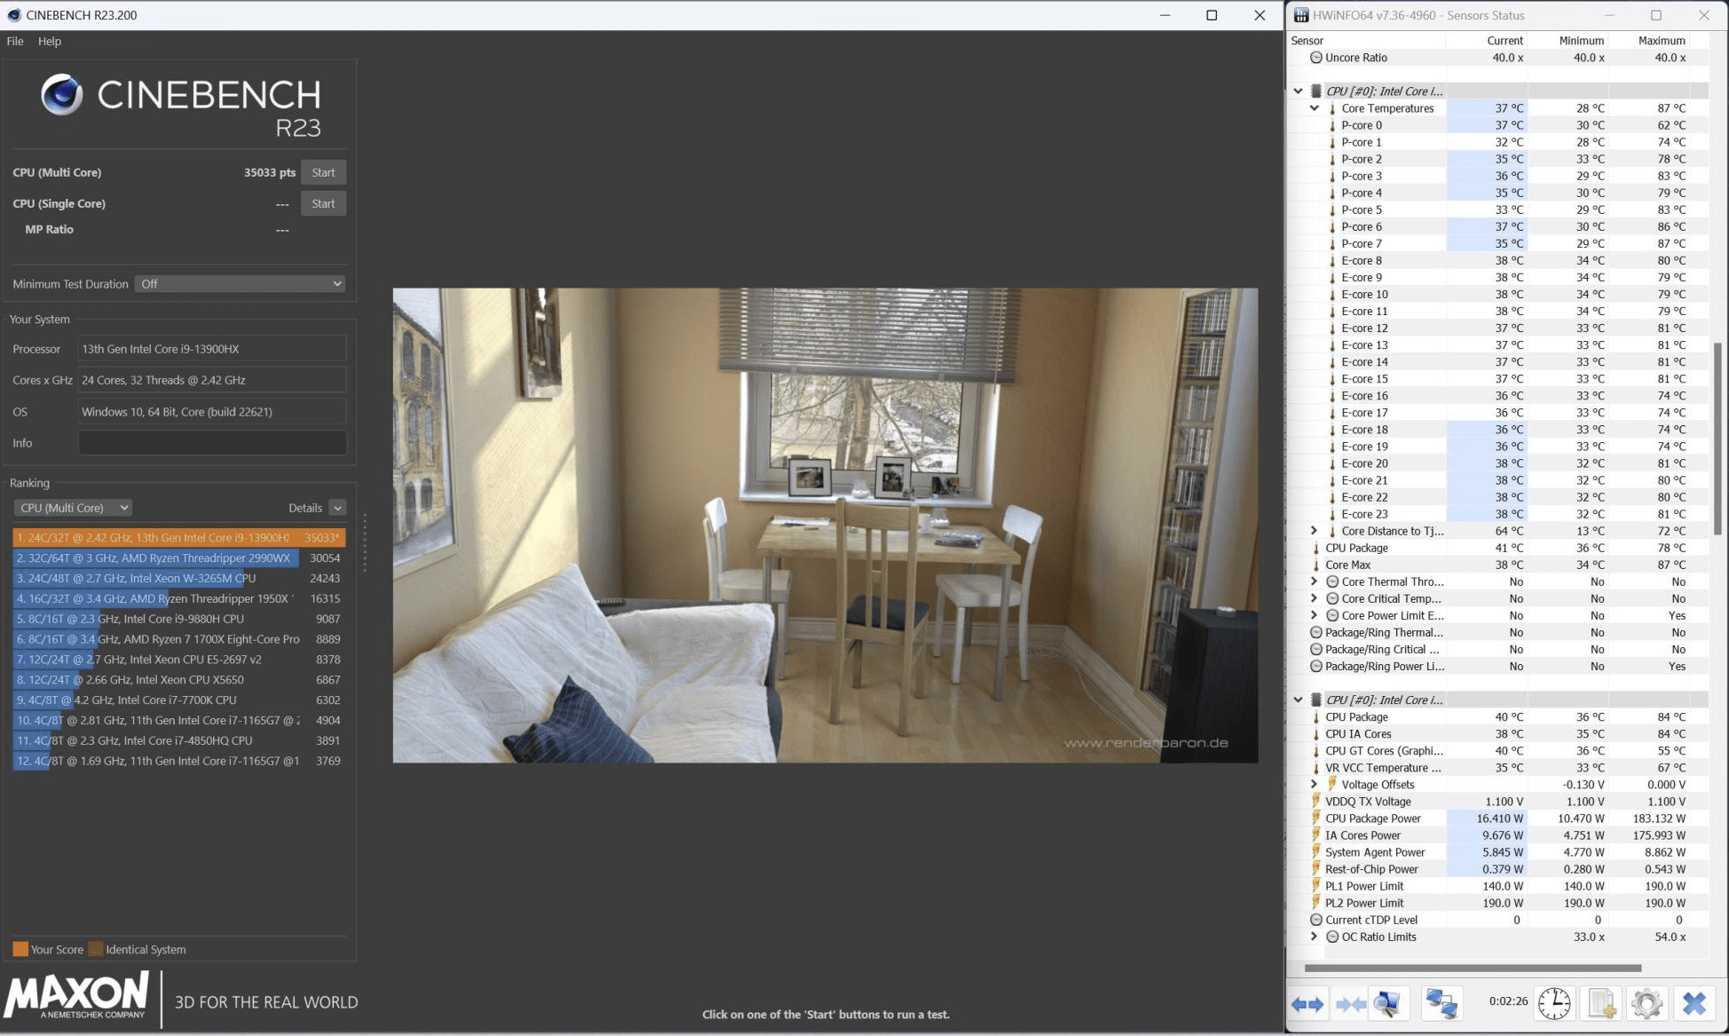This screenshot has height=1036, width=1729.
Task: Click the Cinebench title bar app icon
Action: tap(14, 15)
